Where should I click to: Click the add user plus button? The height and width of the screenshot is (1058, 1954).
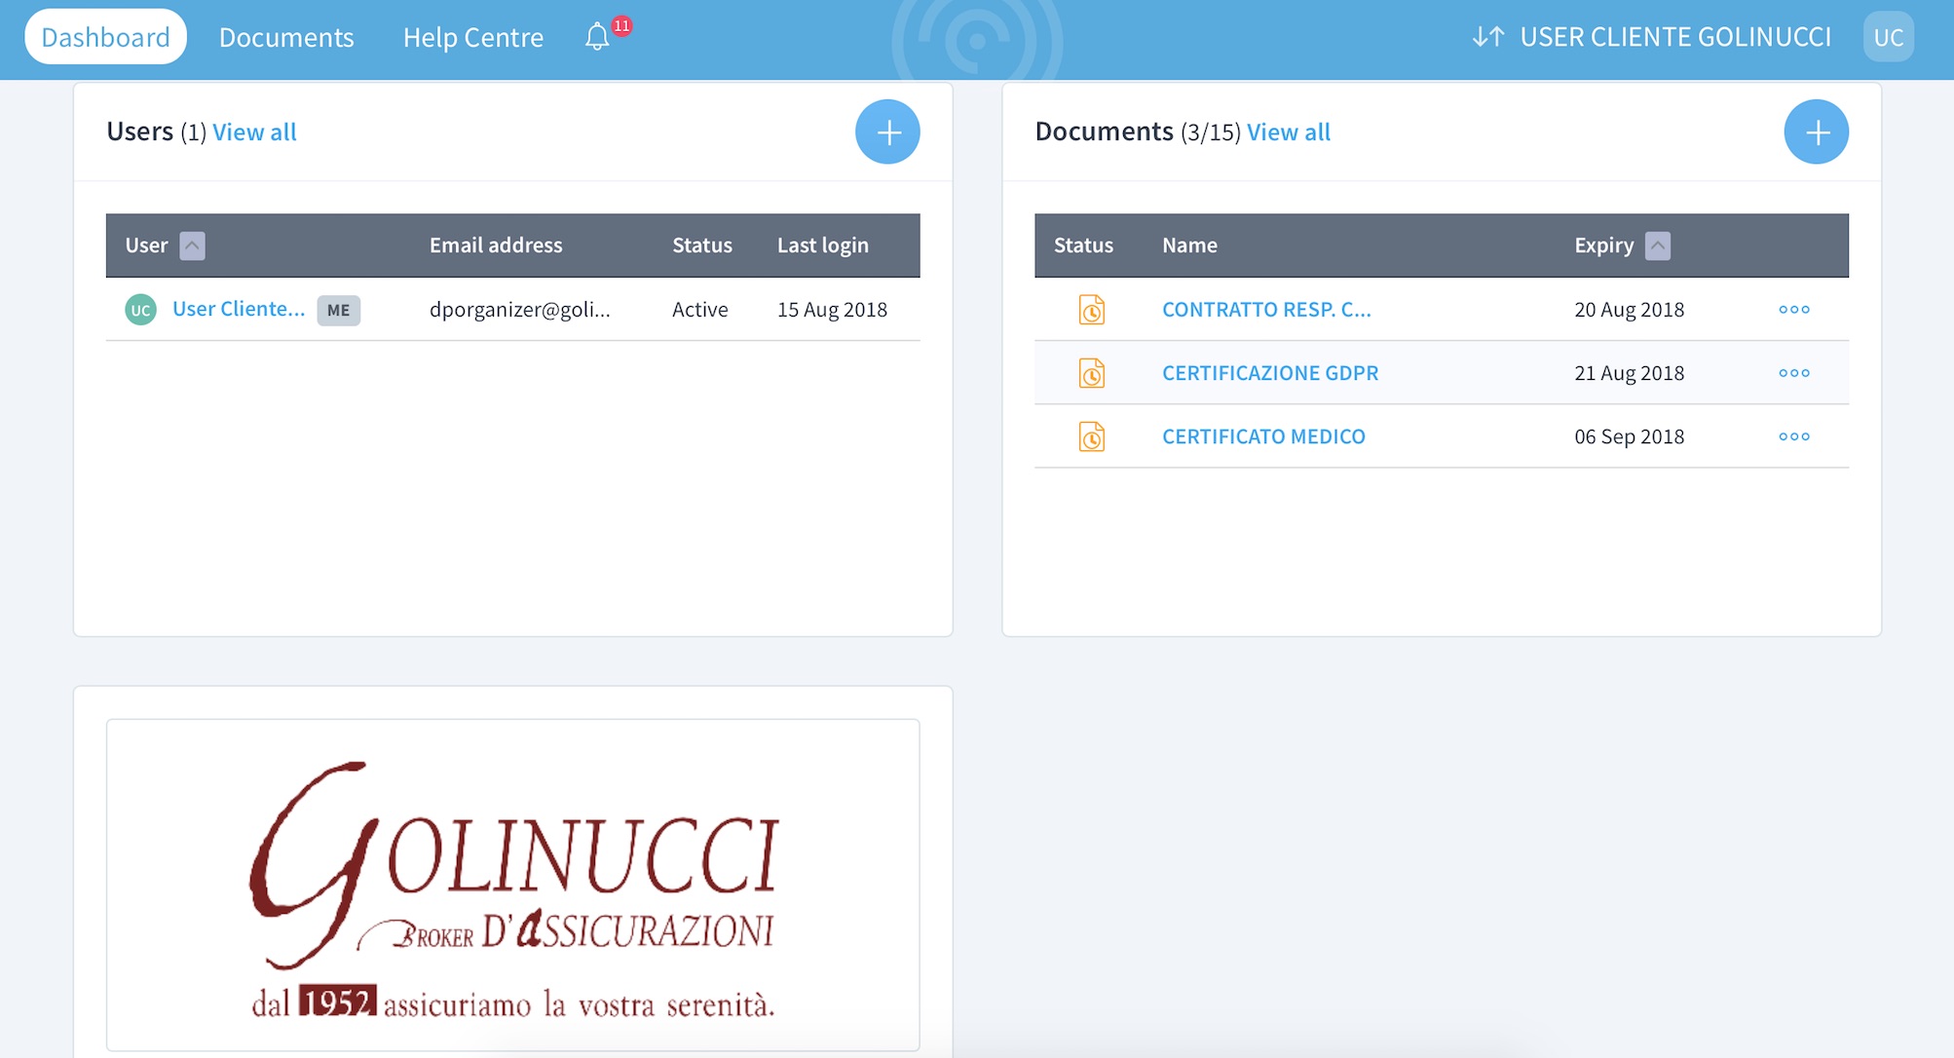(x=887, y=132)
